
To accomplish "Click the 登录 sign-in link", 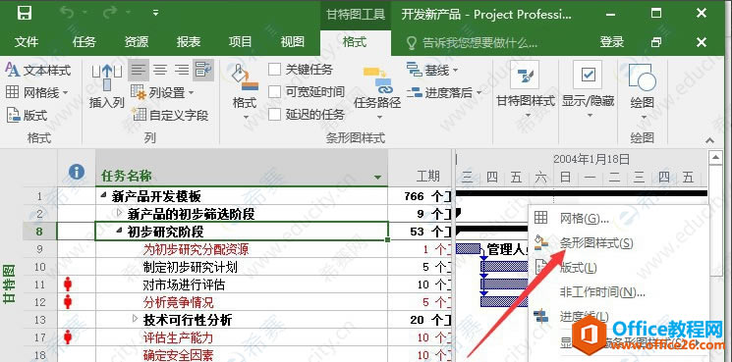I will pyautogui.click(x=612, y=42).
